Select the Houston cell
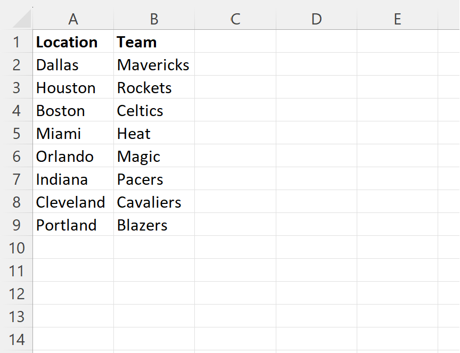The image size is (460, 353). pos(73,87)
